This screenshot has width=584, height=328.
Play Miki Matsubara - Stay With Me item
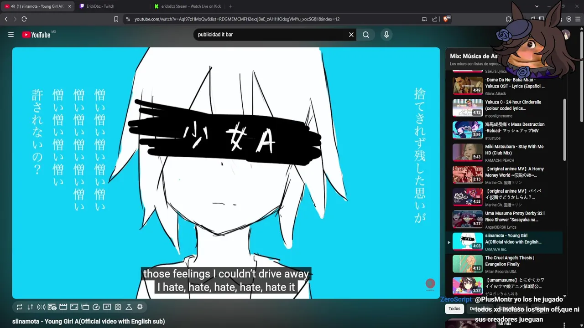[504, 153]
